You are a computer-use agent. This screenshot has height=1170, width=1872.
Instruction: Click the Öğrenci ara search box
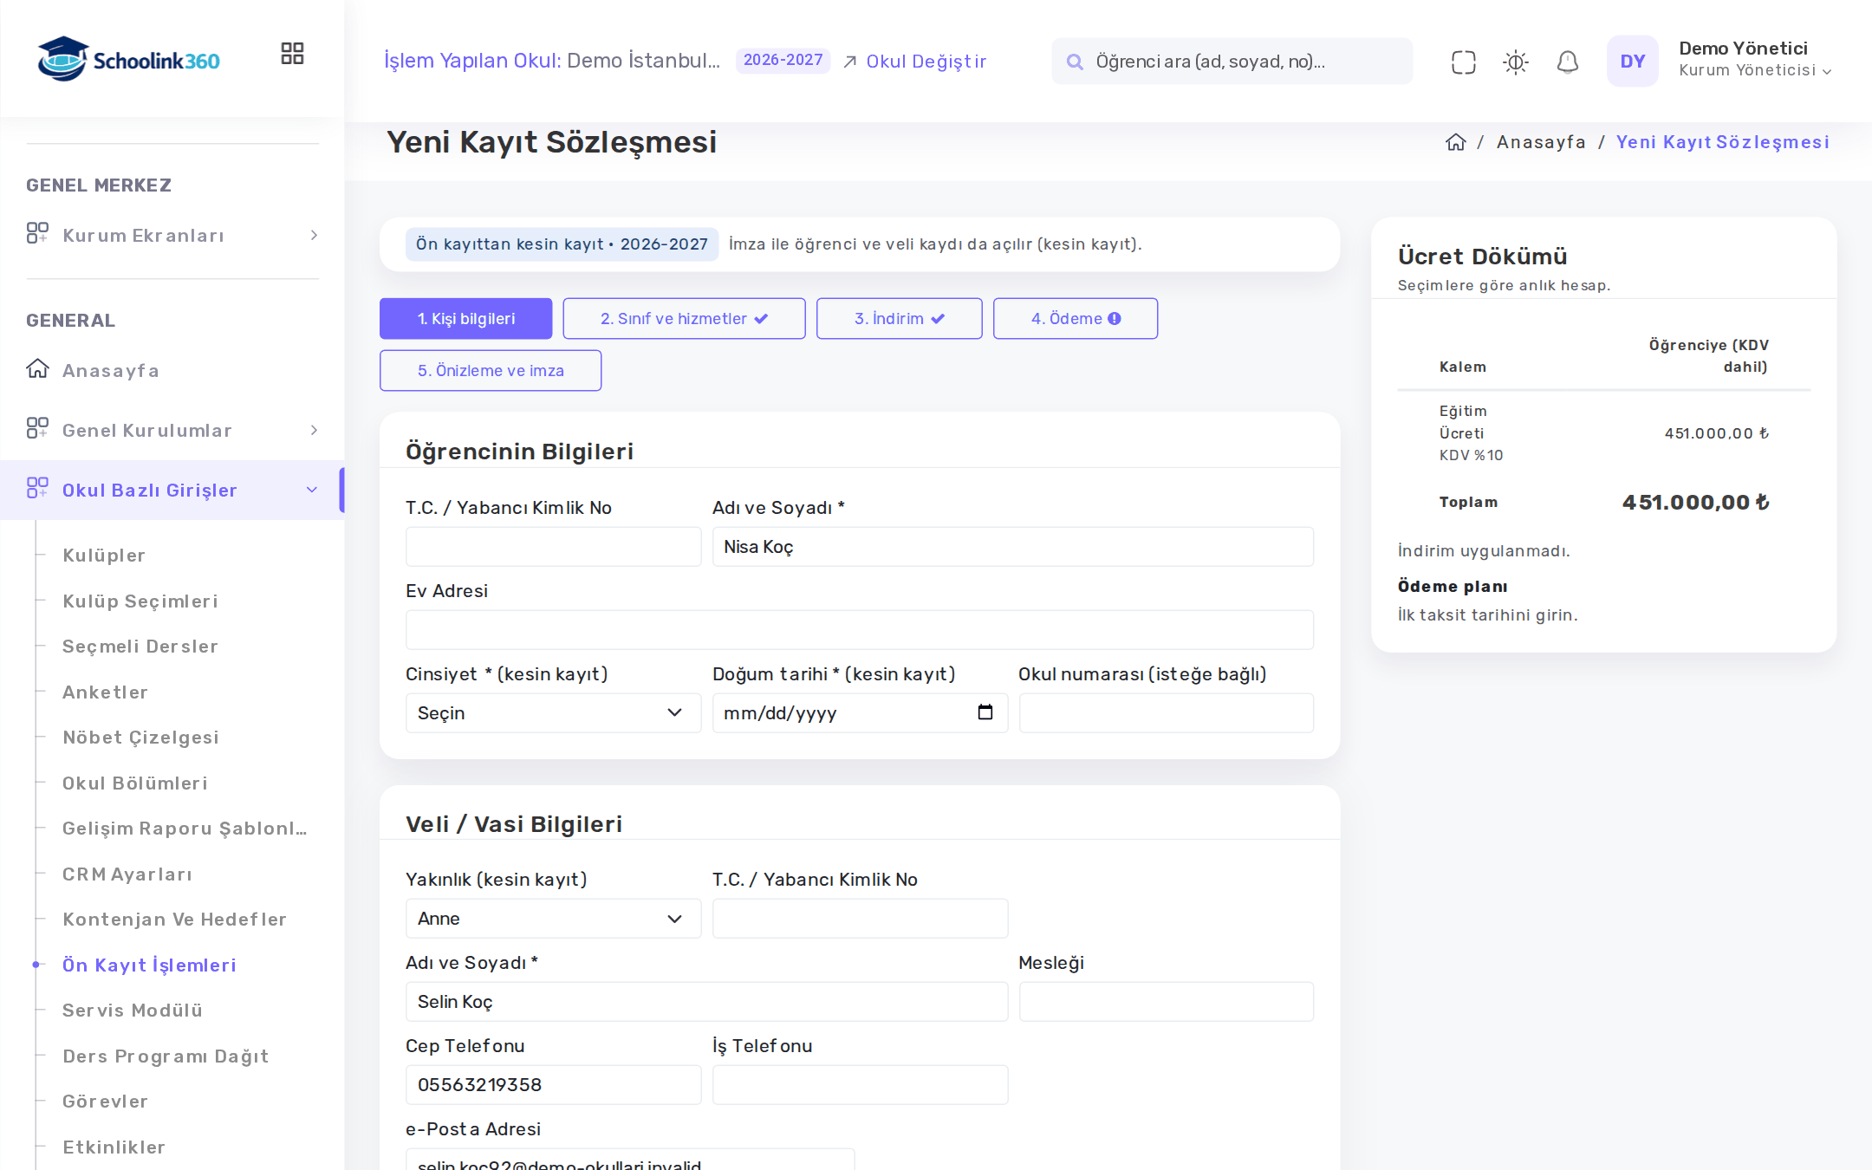point(1232,62)
